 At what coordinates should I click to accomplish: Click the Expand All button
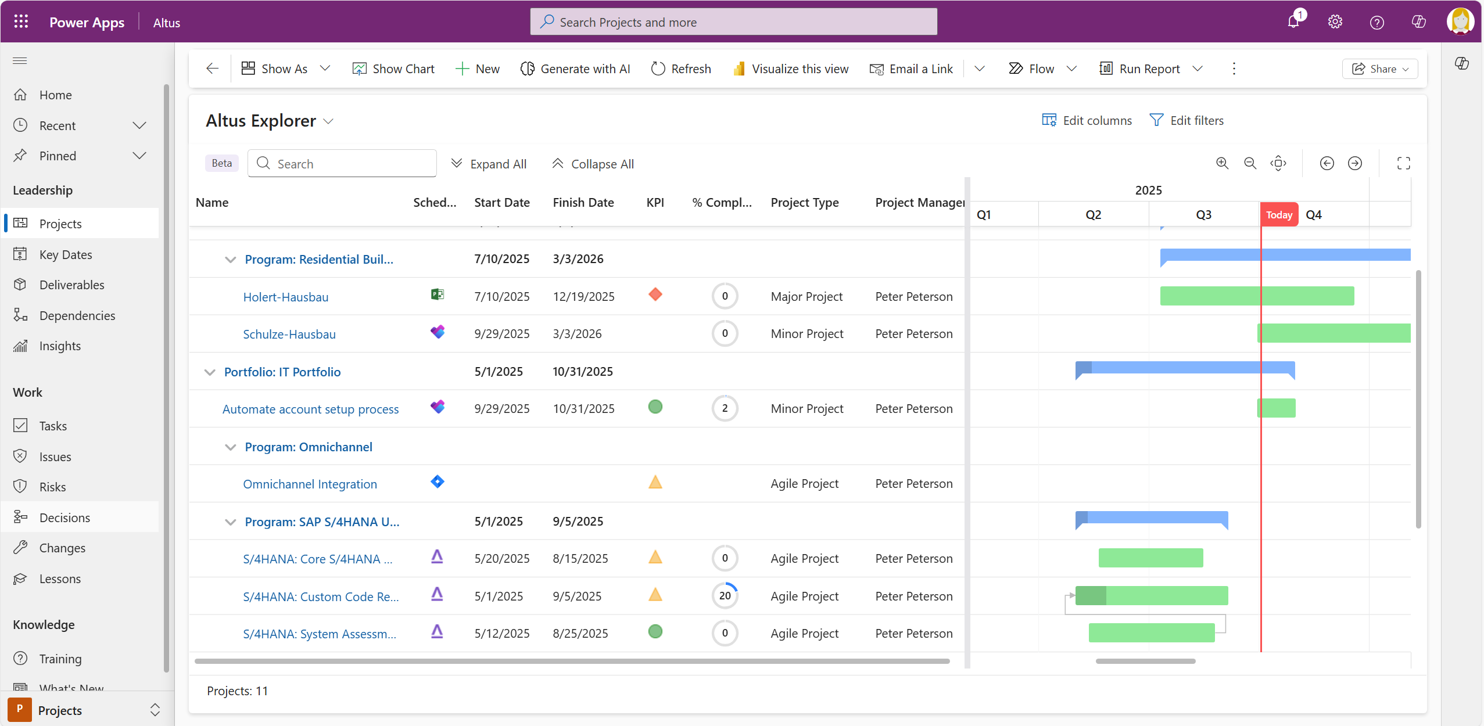pyautogui.click(x=489, y=164)
